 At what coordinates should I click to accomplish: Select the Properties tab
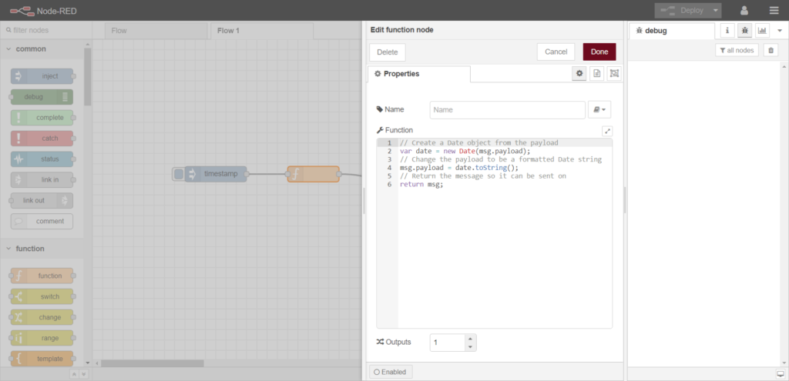[x=419, y=74]
